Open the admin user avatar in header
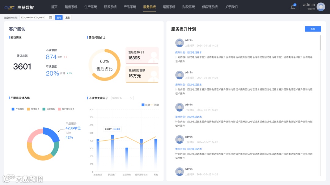Image resolution: width=330 pixels, height=185 pixels. tap(321, 7)
